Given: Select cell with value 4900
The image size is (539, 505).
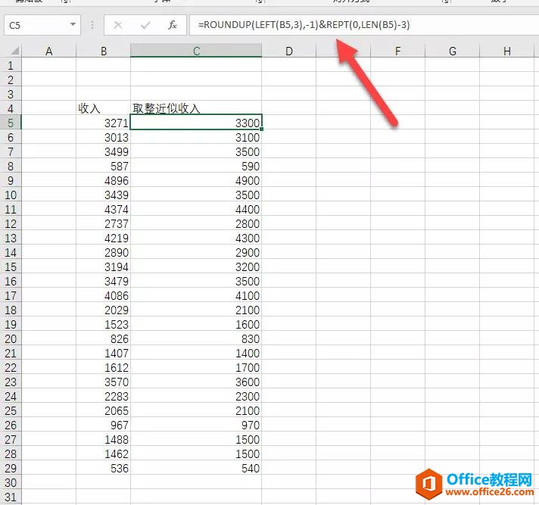Looking at the screenshot, I should [196, 180].
